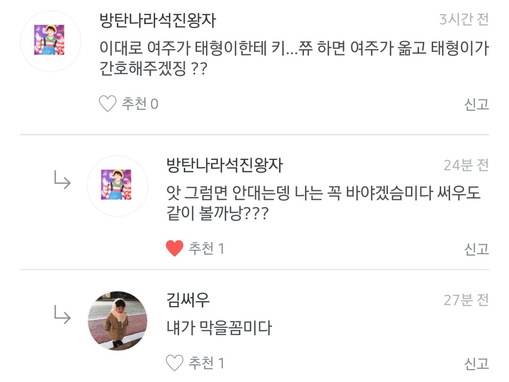This screenshot has height=382, width=509.
Task: Click the 27분 전 timestamp
Action: [x=466, y=299]
